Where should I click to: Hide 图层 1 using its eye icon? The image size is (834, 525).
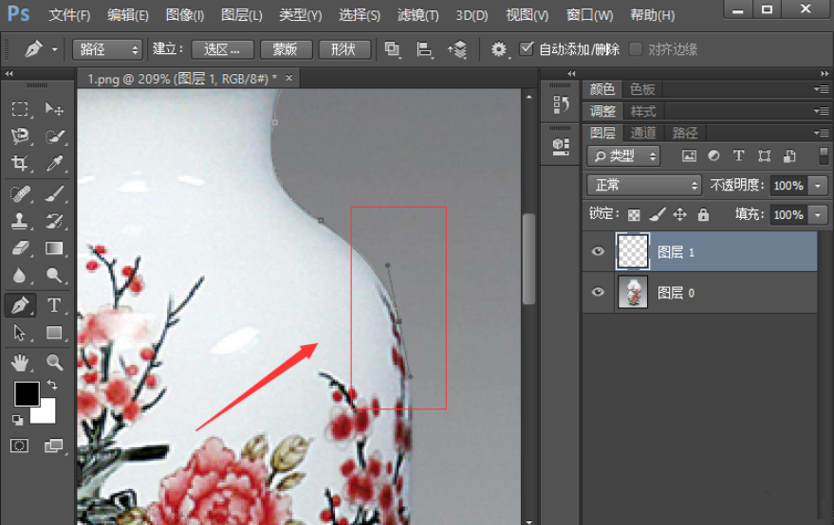598,252
